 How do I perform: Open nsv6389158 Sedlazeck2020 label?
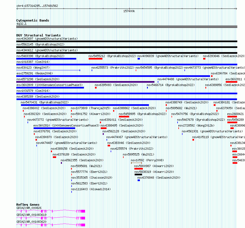click(72, 149)
